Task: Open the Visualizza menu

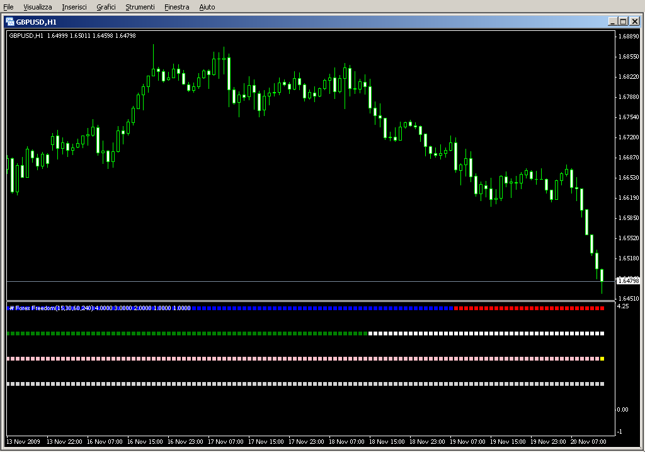Action: [38, 7]
